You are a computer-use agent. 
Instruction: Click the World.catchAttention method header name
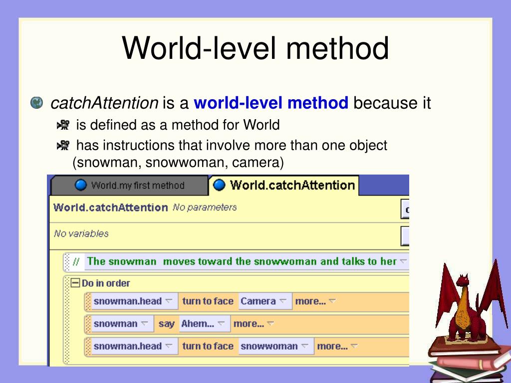110,207
